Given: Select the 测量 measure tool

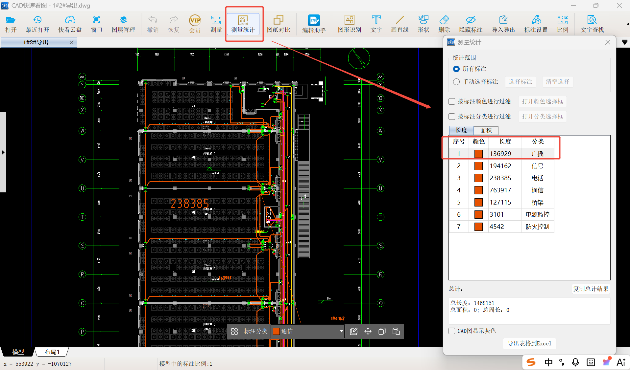Looking at the screenshot, I should (x=216, y=24).
